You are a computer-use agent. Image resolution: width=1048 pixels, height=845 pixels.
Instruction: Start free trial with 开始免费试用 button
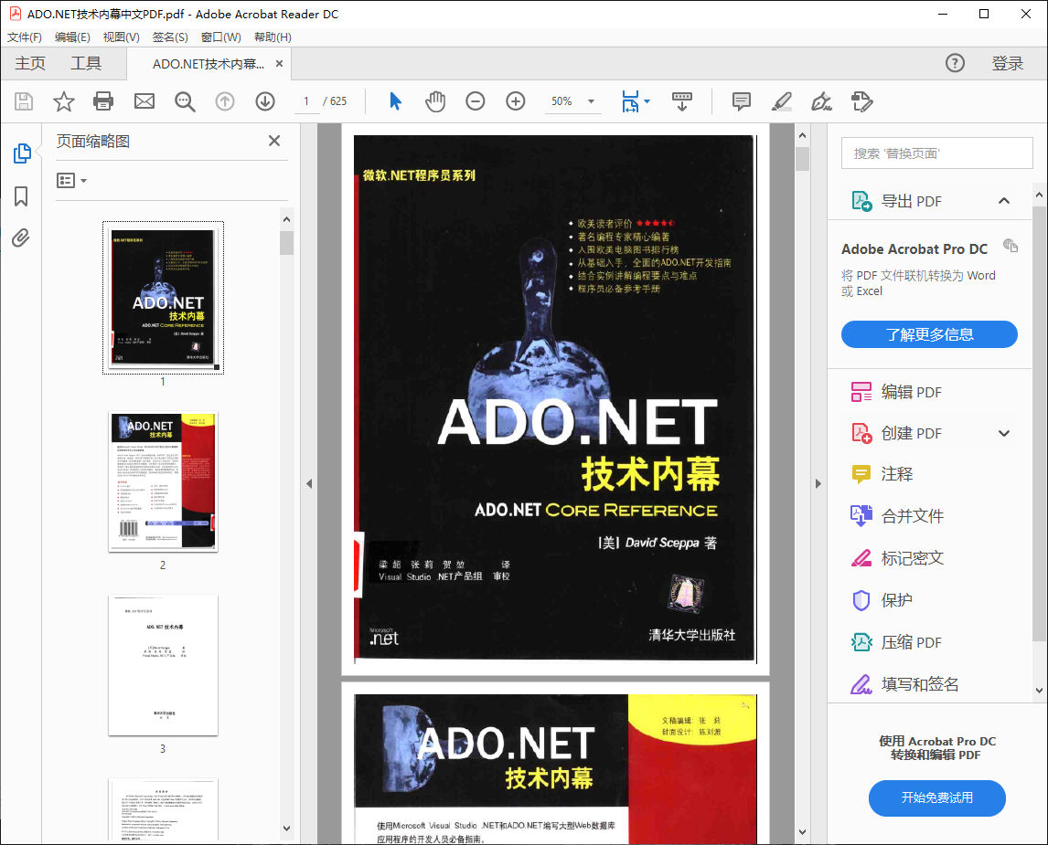[936, 798]
